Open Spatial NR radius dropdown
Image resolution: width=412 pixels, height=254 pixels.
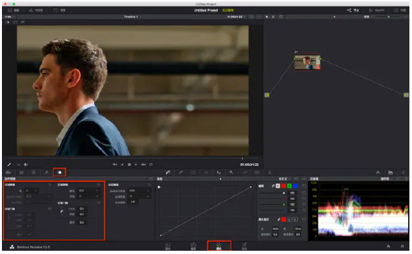tap(88, 196)
